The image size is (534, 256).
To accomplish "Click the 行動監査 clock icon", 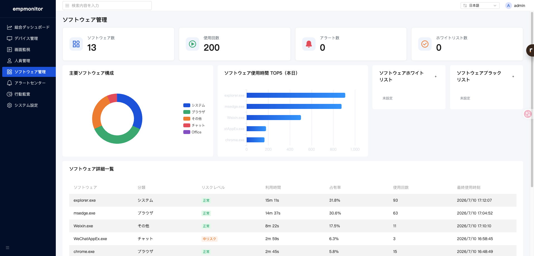I will point(9,94).
